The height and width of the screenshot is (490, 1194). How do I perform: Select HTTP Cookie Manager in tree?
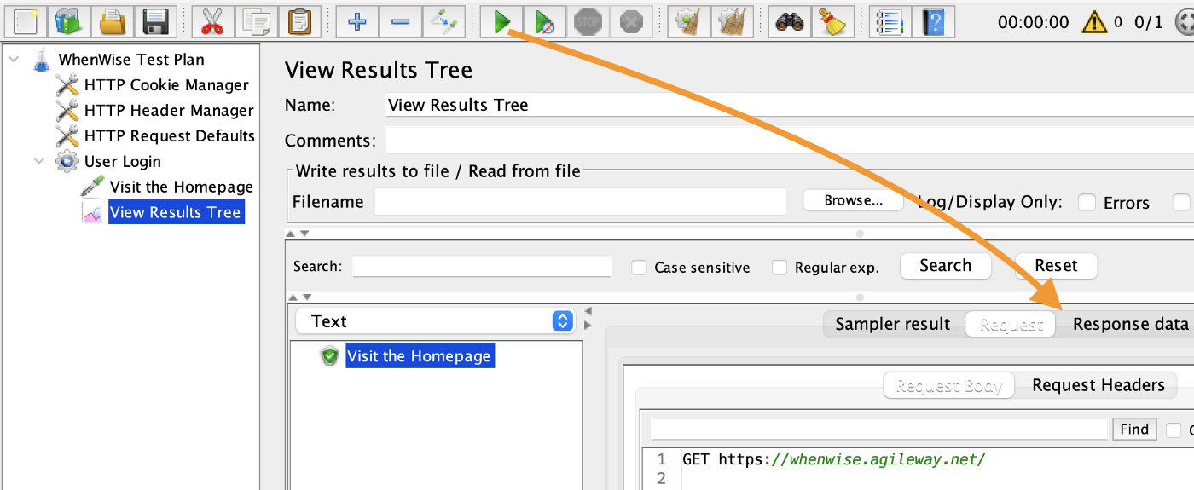click(x=166, y=85)
